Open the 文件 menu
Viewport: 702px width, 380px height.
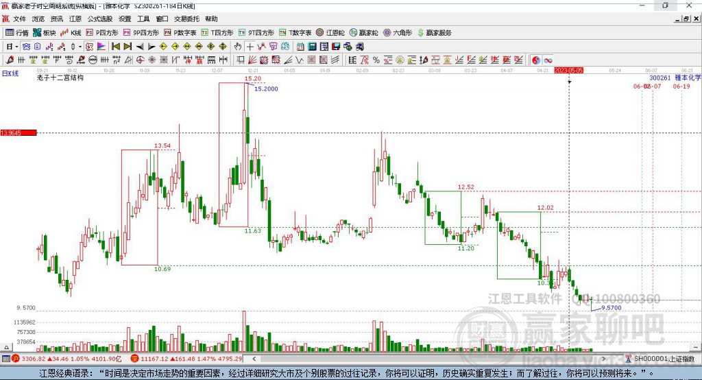[19, 19]
